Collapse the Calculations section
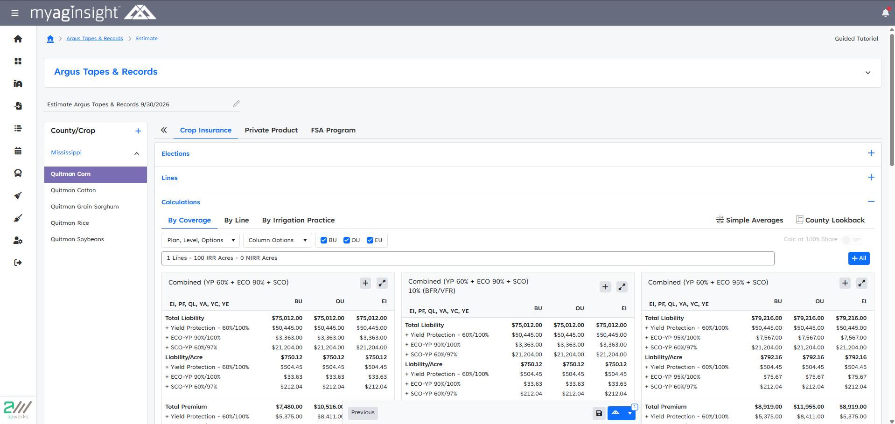This screenshot has width=895, height=424. click(871, 202)
